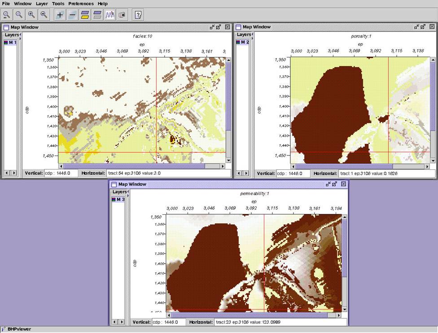Viewport: 438px width, 333px height.
Task: Click the minus remove-layer toolbar icon
Action: point(72,14)
